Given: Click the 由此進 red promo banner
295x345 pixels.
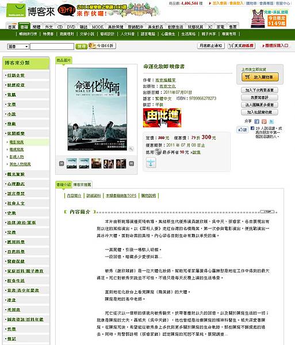Looking at the screenshot, I should [162, 118].
